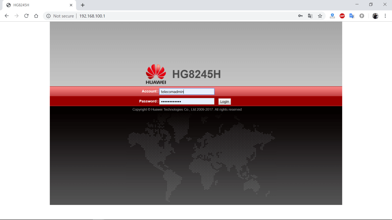Open the browser home page icon
Image resolution: width=392 pixels, height=220 pixels.
[36, 16]
